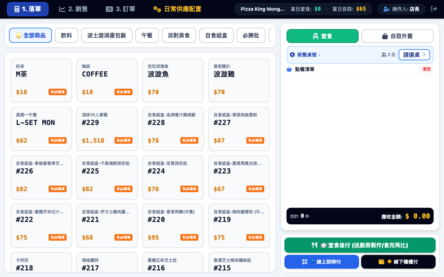Add item #217 瑪格麗特
Screen dimensions: 444x277
point(107,262)
